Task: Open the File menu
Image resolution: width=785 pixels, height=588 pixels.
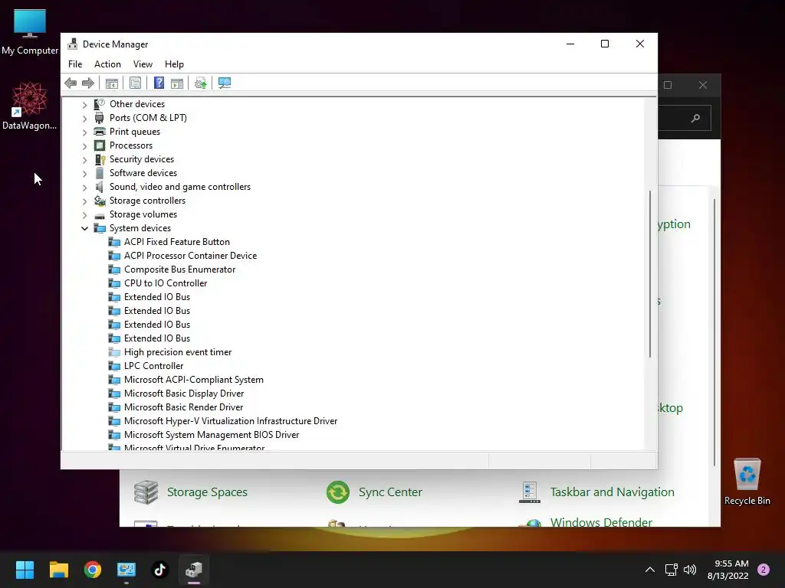Action: coord(75,64)
